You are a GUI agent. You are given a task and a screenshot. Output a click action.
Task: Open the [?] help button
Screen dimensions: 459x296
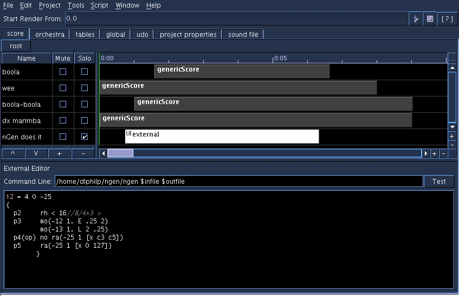[447, 19]
